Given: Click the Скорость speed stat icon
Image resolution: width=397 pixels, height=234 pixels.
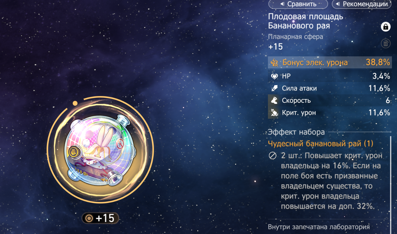Looking at the screenshot, I should [274, 100].
